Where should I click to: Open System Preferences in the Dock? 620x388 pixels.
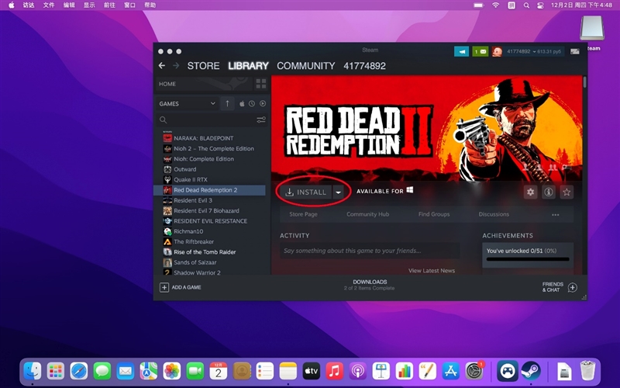click(474, 371)
